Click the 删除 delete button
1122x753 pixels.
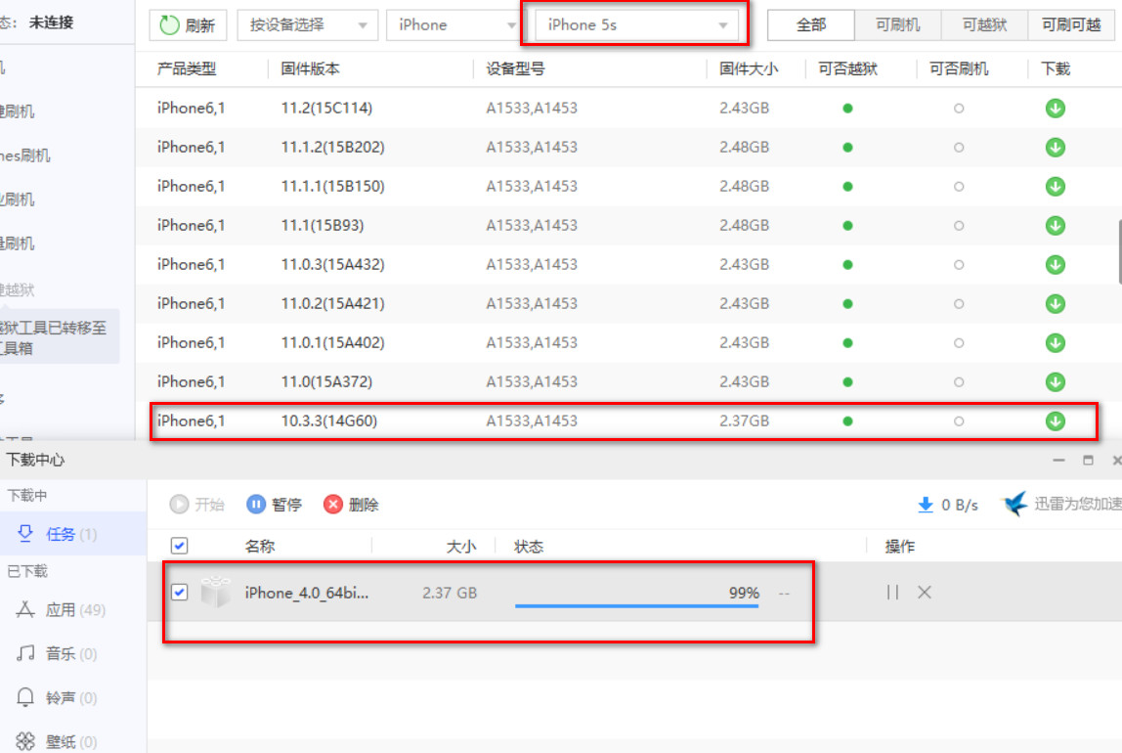(x=351, y=505)
